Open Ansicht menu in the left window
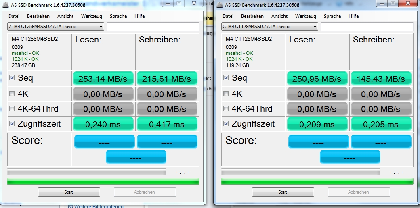420x208 pixels. pyautogui.click(x=65, y=16)
